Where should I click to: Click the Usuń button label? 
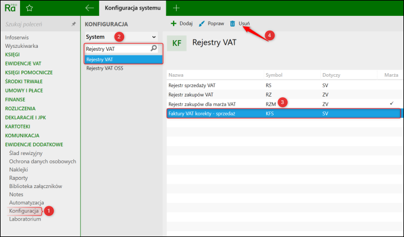tap(244, 24)
